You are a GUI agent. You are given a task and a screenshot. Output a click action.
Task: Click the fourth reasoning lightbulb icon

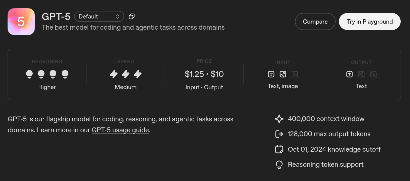point(65,74)
